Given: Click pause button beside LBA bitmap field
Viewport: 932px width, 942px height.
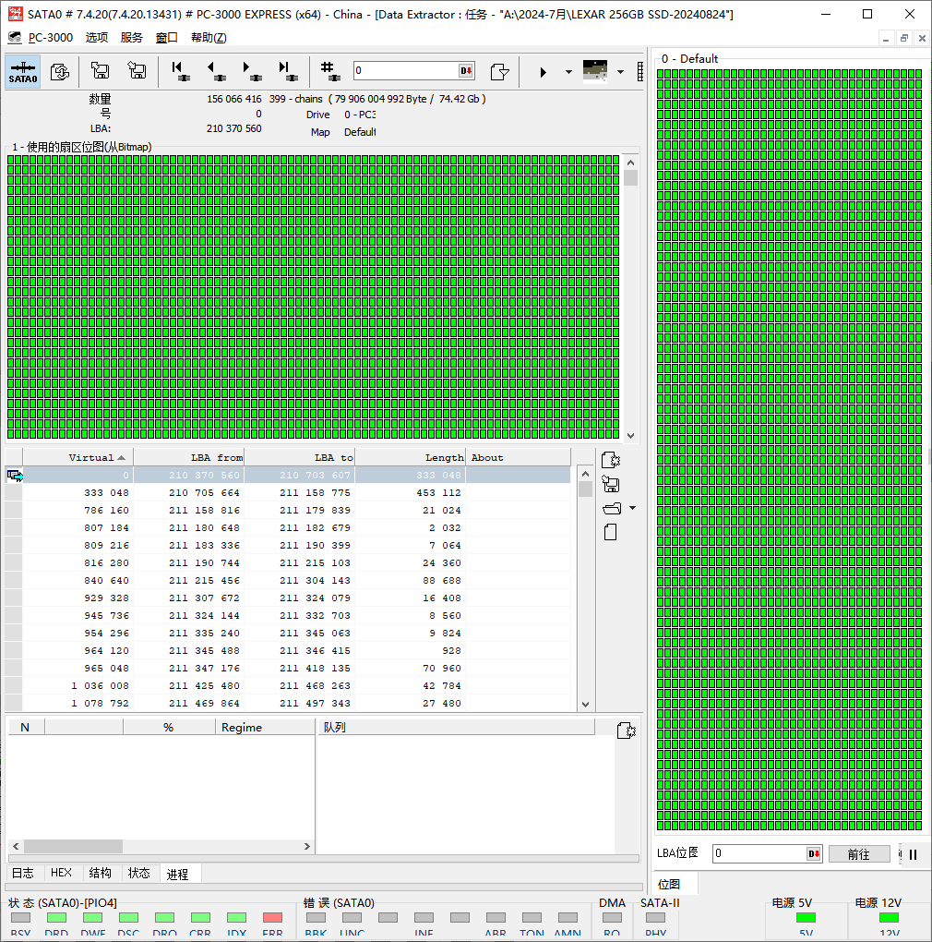Looking at the screenshot, I should click(x=913, y=854).
